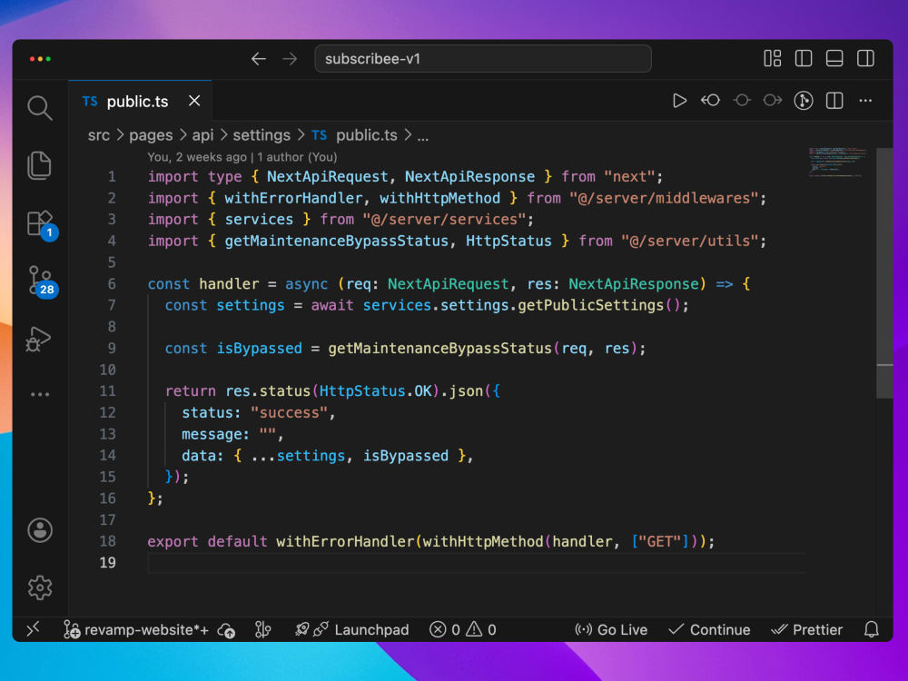
Task: Click "@/server/services" import path
Action: [444, 220]
